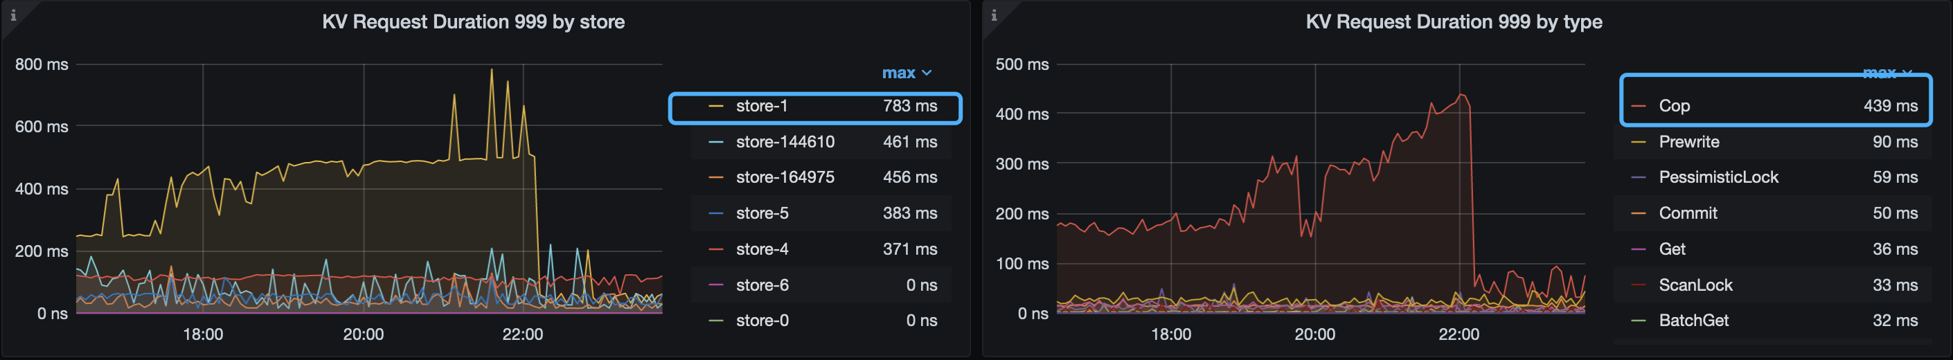This screenshot has height=360, width=1953.
Task: Toggle the store-164975 series
Action: 785,177
